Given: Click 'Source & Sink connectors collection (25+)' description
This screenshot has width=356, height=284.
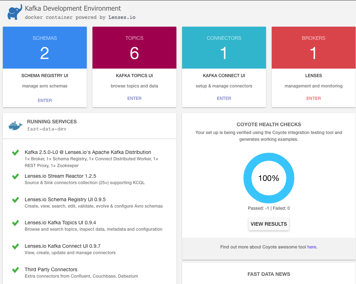Looking at the screenshot, I should 85,183.
